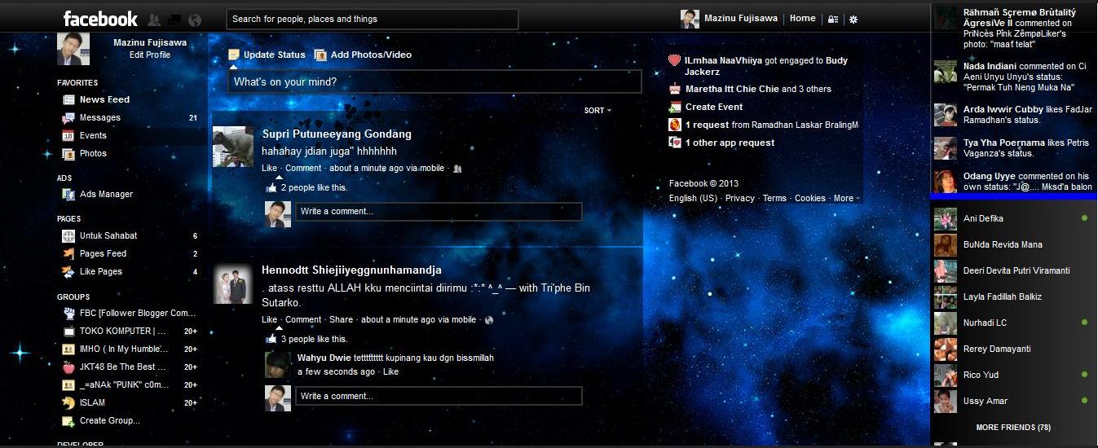Image resolution: width=1098 pixels, height=448 pixels.
Task: Click the app request icon beside Ramadhan
Action: [x=674, y=125]
